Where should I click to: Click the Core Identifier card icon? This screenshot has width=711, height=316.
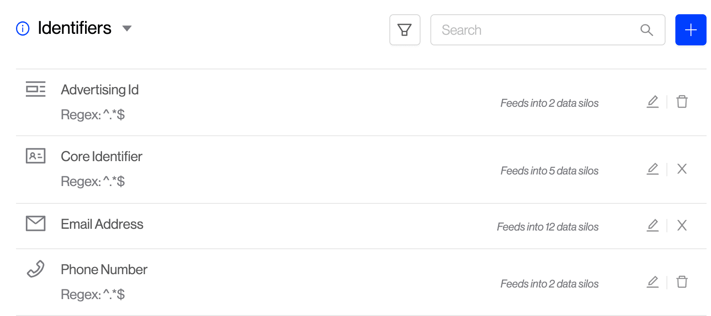coord(36,156)
